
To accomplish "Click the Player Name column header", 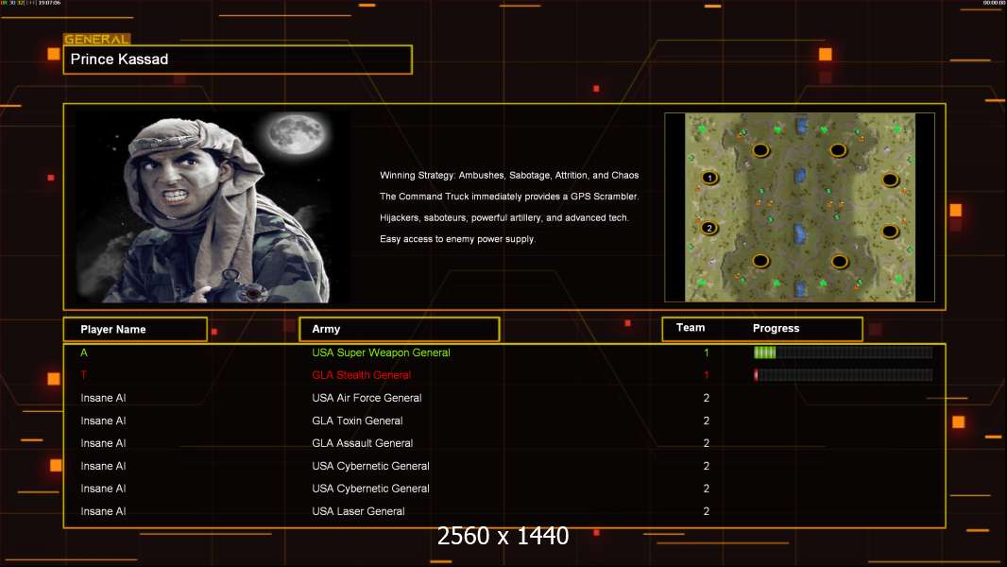I will [x=135, y=330].
